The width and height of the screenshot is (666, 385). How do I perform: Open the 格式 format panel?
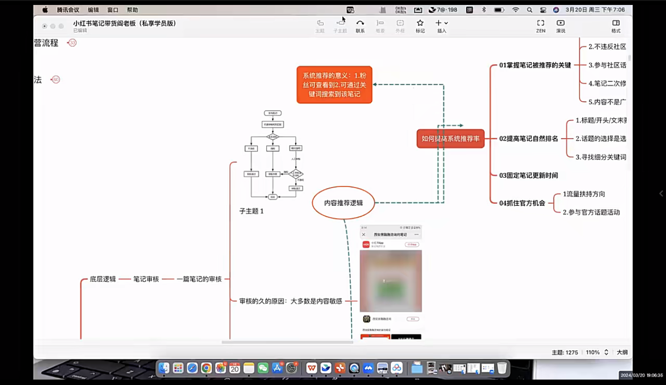point(616,25)
